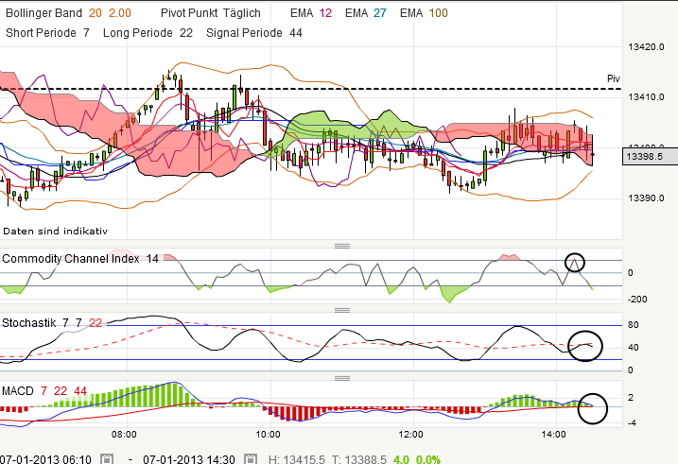Image resolution: width=678 pixels, height=464 pixels.
Task: Click the Commodity Channel Index 14 label
Action: pos(80,259)
